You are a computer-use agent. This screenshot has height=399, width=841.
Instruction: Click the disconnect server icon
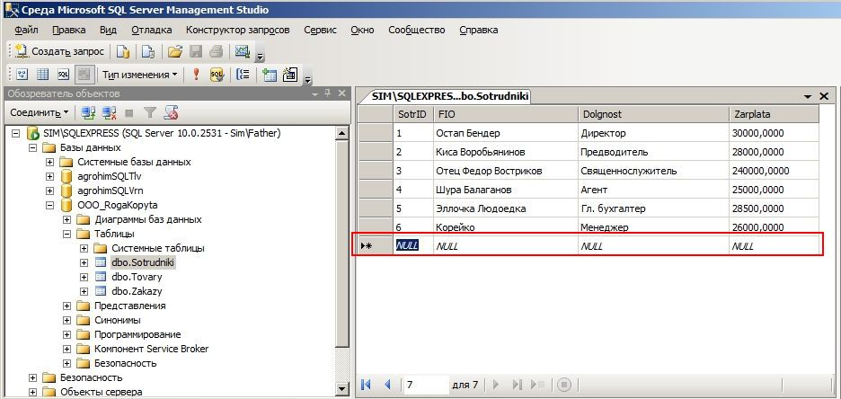point(110,112)
